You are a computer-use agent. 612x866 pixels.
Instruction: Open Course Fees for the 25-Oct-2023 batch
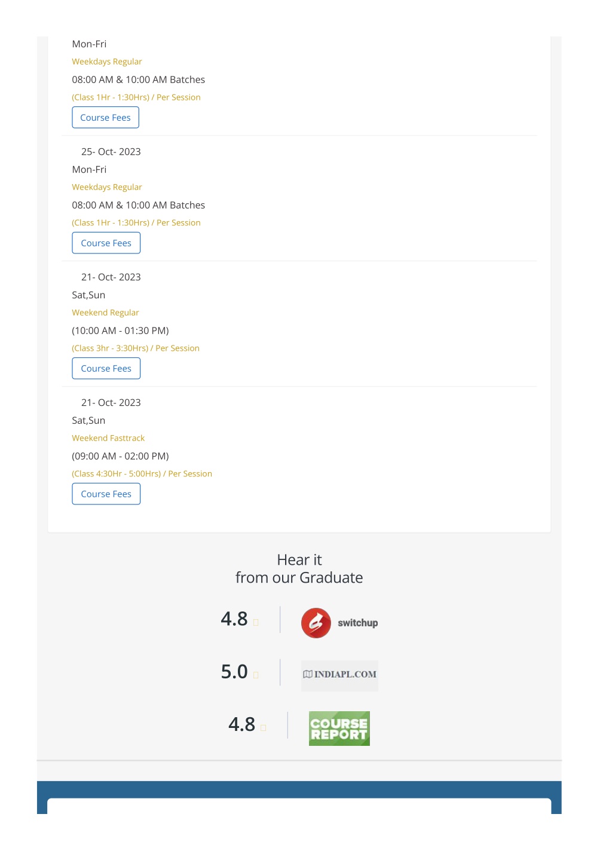[x=106, y=243]
